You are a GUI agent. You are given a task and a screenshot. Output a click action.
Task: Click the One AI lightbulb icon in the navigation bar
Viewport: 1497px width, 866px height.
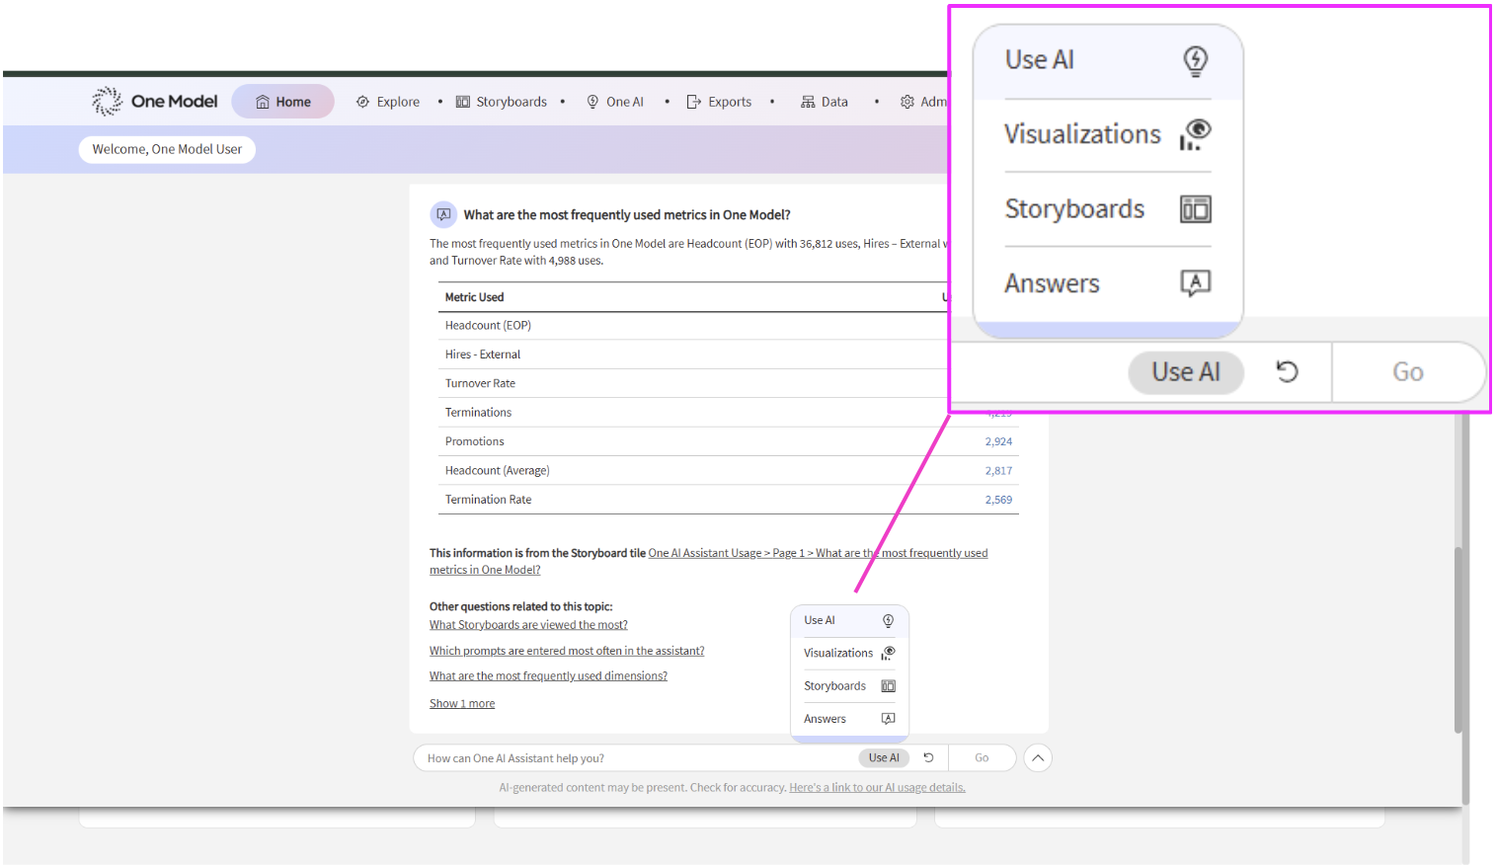(x=592, y=102)
